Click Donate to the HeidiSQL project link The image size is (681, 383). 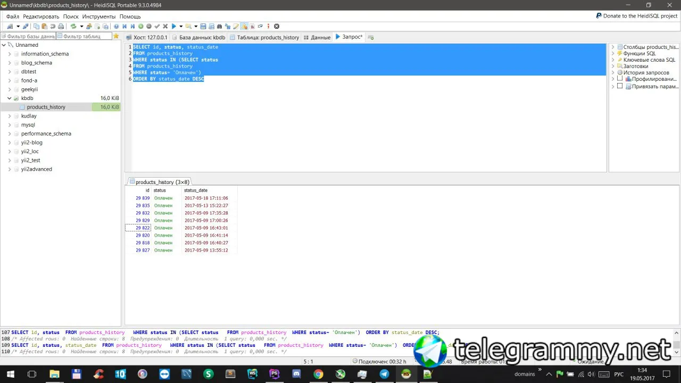[x=636, y=16]
